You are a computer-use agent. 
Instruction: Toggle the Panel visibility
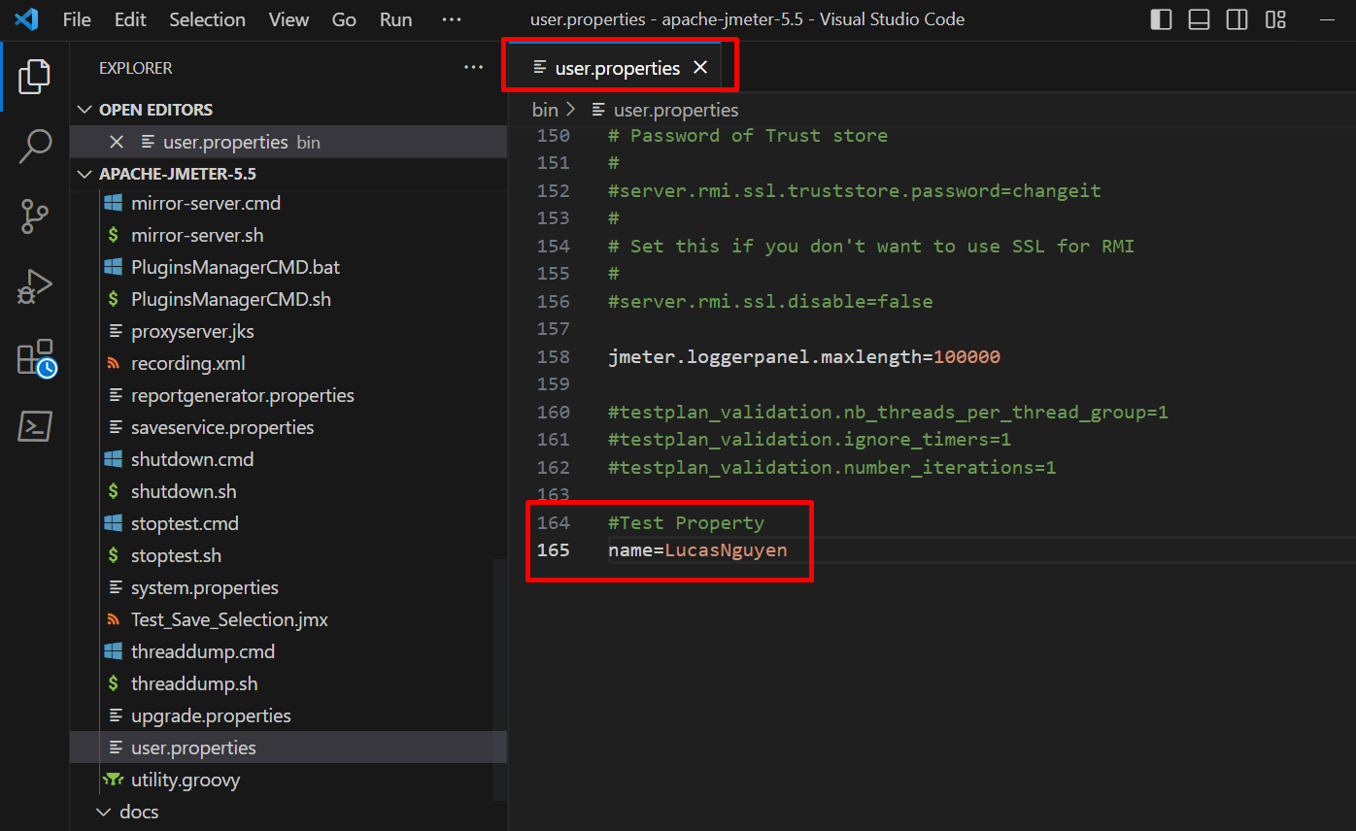[1199, 18]
